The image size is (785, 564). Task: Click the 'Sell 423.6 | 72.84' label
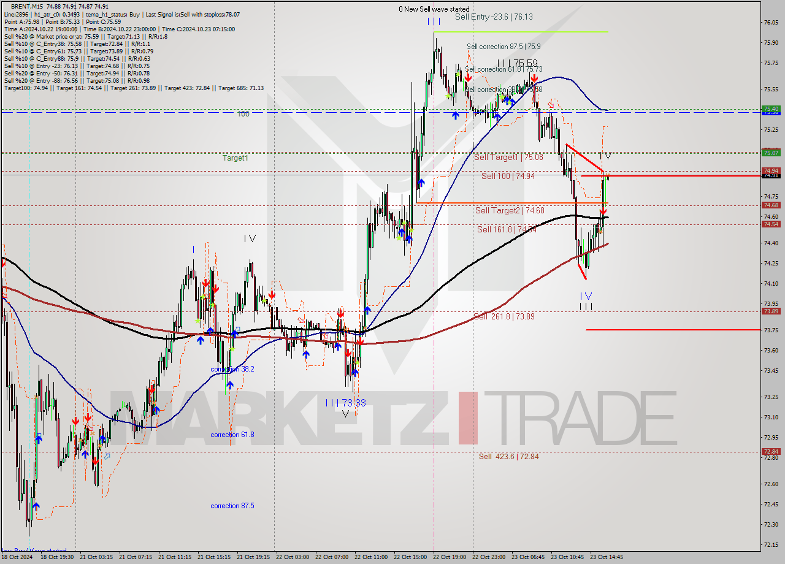point(509,456)
